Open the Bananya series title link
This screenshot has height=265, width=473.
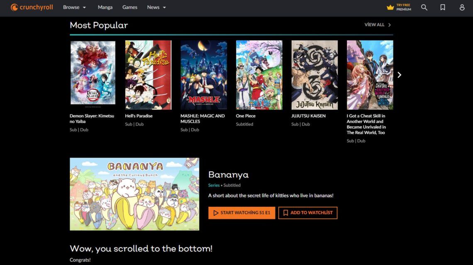[228, 174]
